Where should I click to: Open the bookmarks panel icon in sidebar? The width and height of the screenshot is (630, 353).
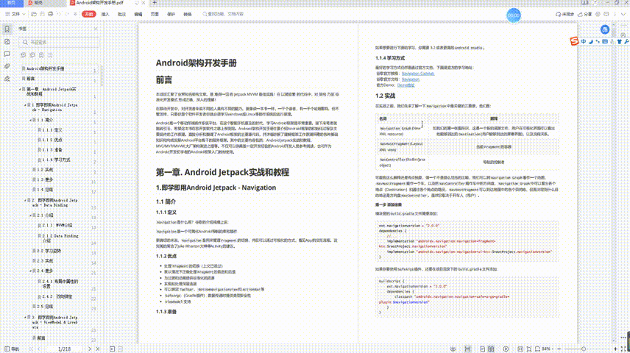point(7,29)
